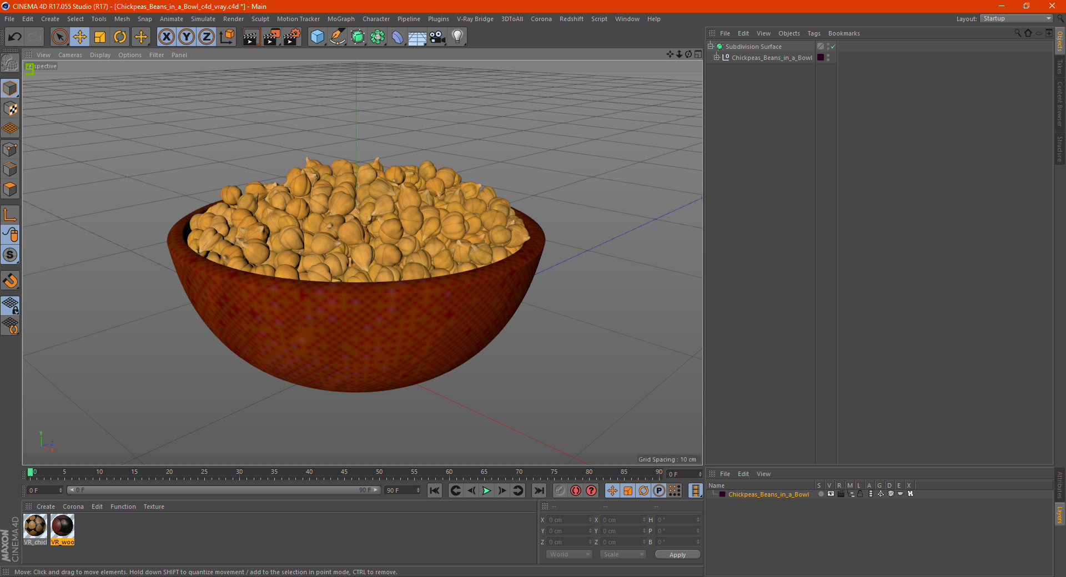Viewport: 1066px width, 577px height.
Task: Toggle Subdivision Surface visibility dots
Action: coord(828,47)
